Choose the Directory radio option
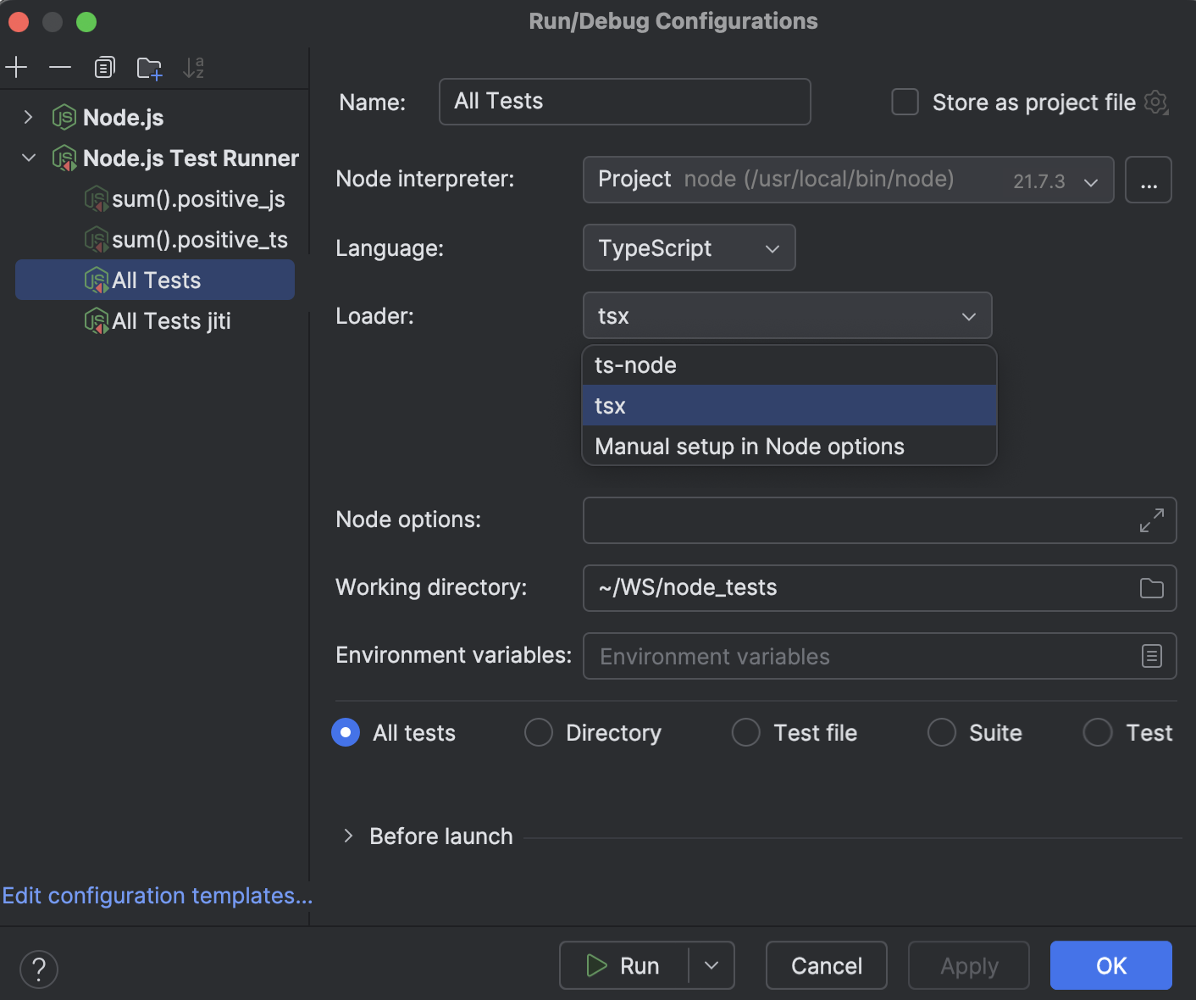Screen dimensions: 1196x1000 coord(539,732)
